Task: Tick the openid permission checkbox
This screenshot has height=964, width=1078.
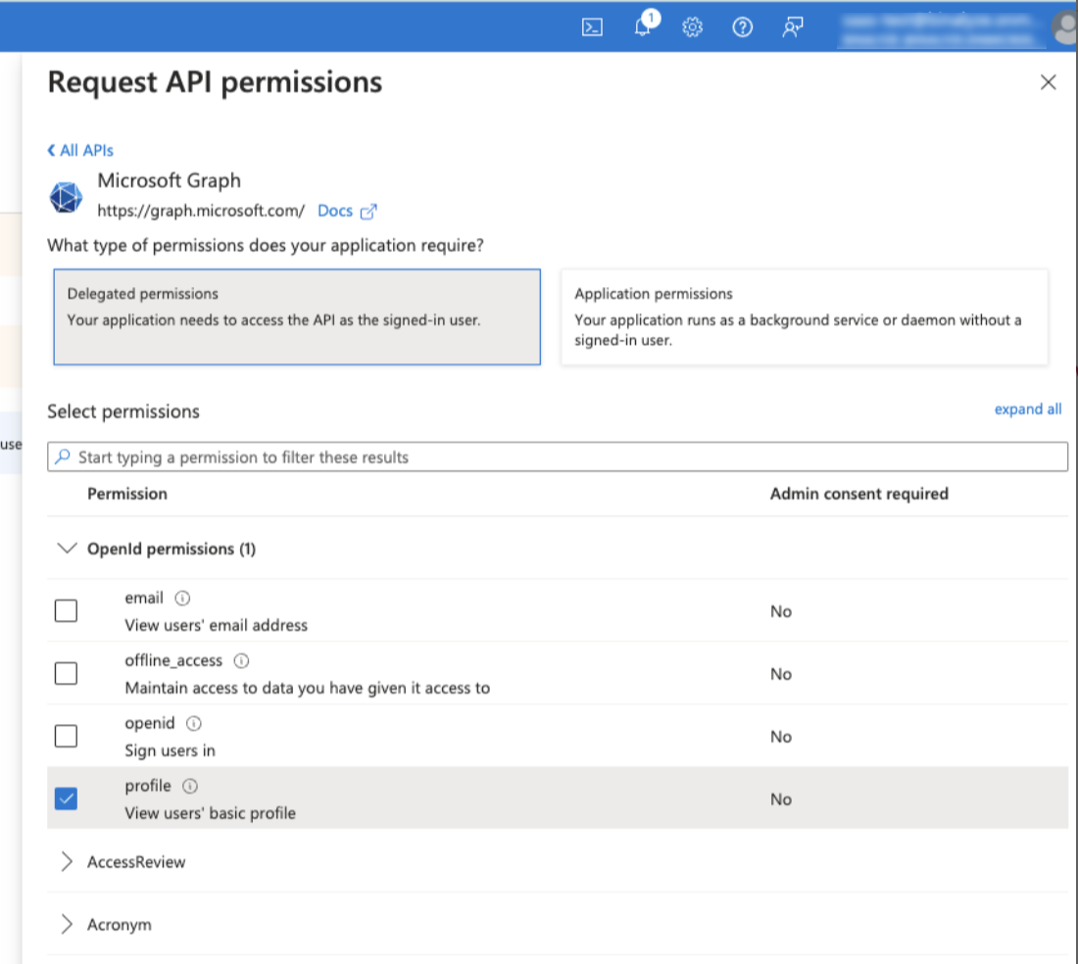Action: [66, 737]
